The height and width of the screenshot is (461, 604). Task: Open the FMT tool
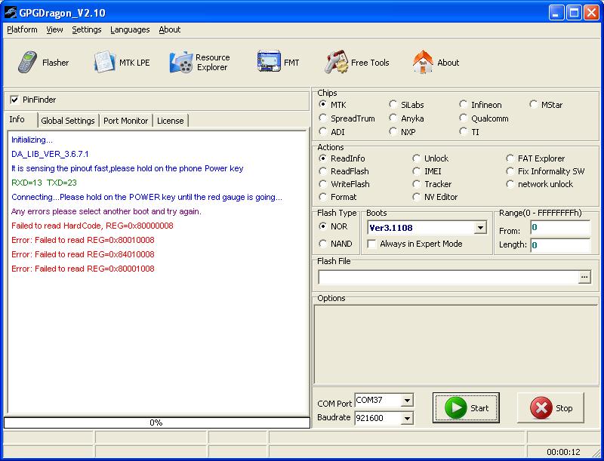point(278,62)
